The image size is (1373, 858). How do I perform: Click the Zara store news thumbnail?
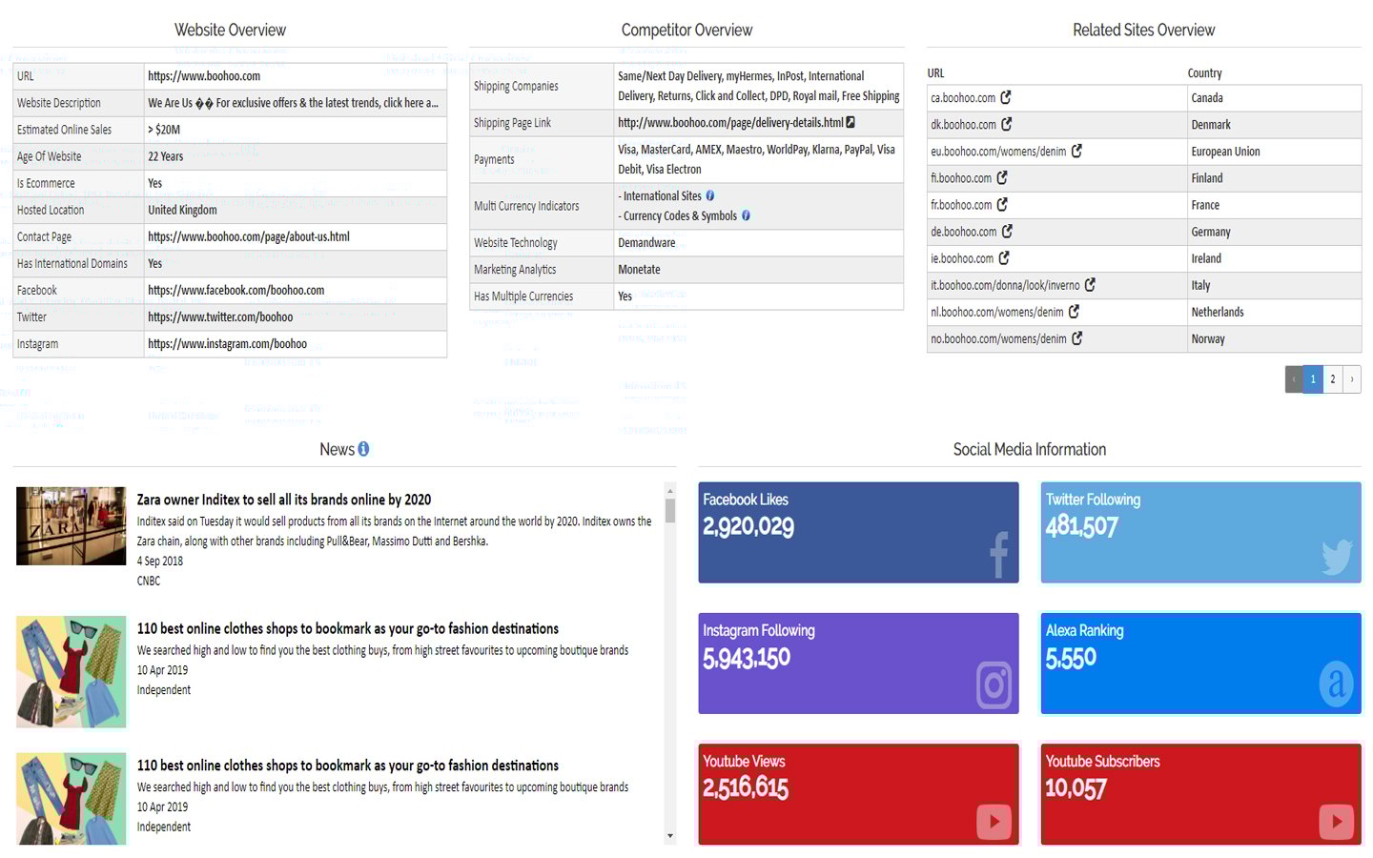tap(72, 526)
